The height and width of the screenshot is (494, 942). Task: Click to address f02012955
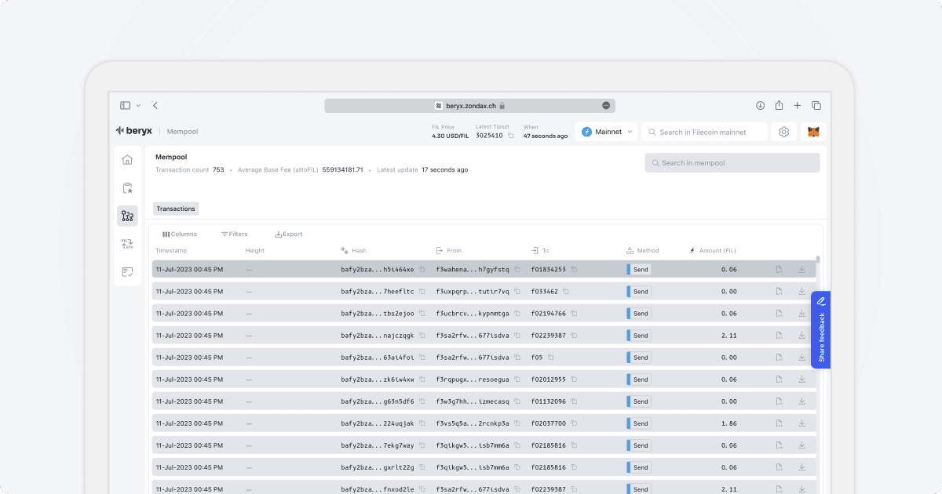[x=549, y=379]
